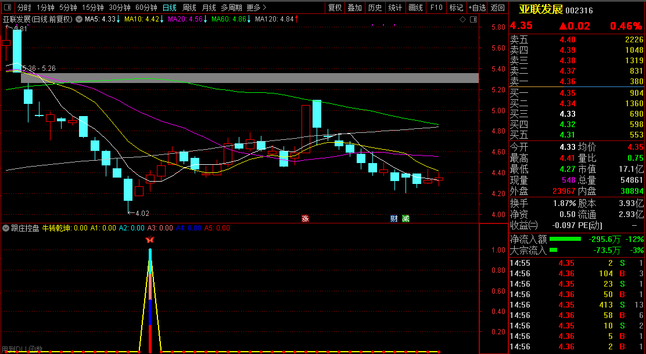Click the blue '财' marker on chart
The width and height of the screenshot is (646, 354).
click(394, 219)
